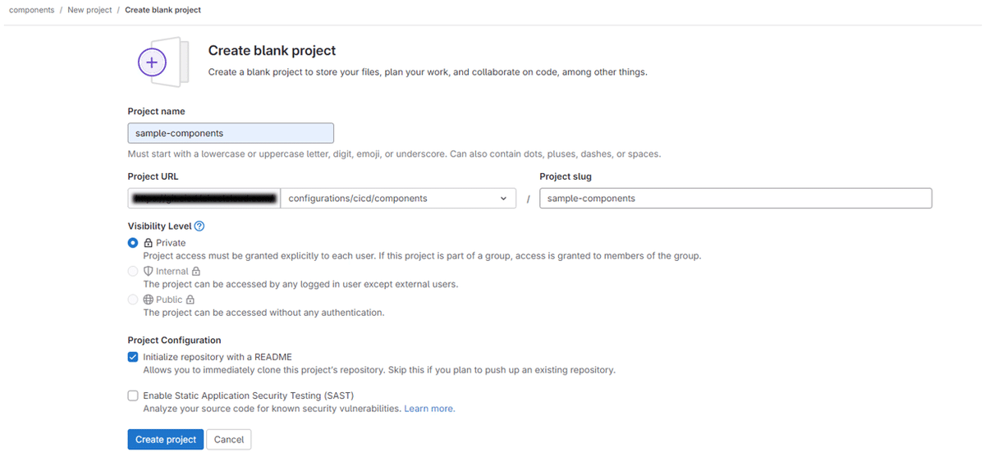Click the lock icon after Public label
This screenshot has height=476, width=985.
point(190,300)
